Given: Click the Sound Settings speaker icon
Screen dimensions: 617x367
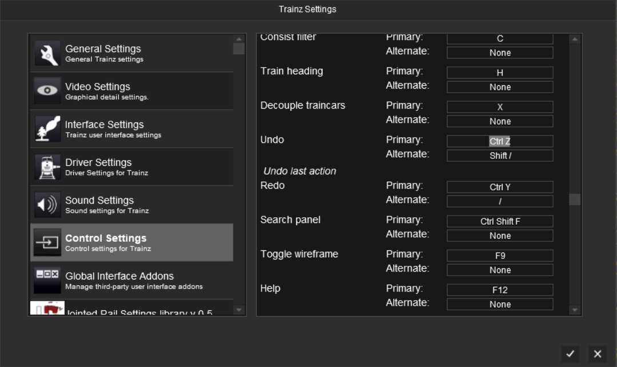Looking at the screenshot, I should point(47,205).
